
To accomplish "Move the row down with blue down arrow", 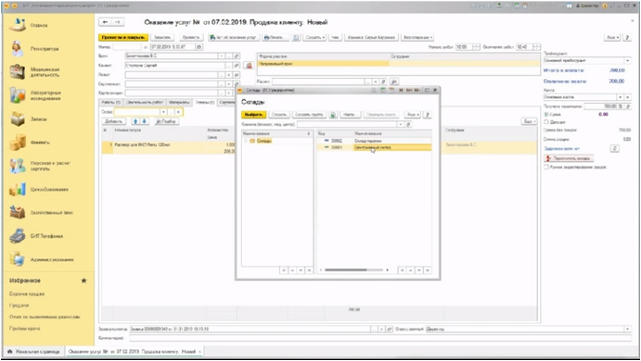I will pos(144,121).
